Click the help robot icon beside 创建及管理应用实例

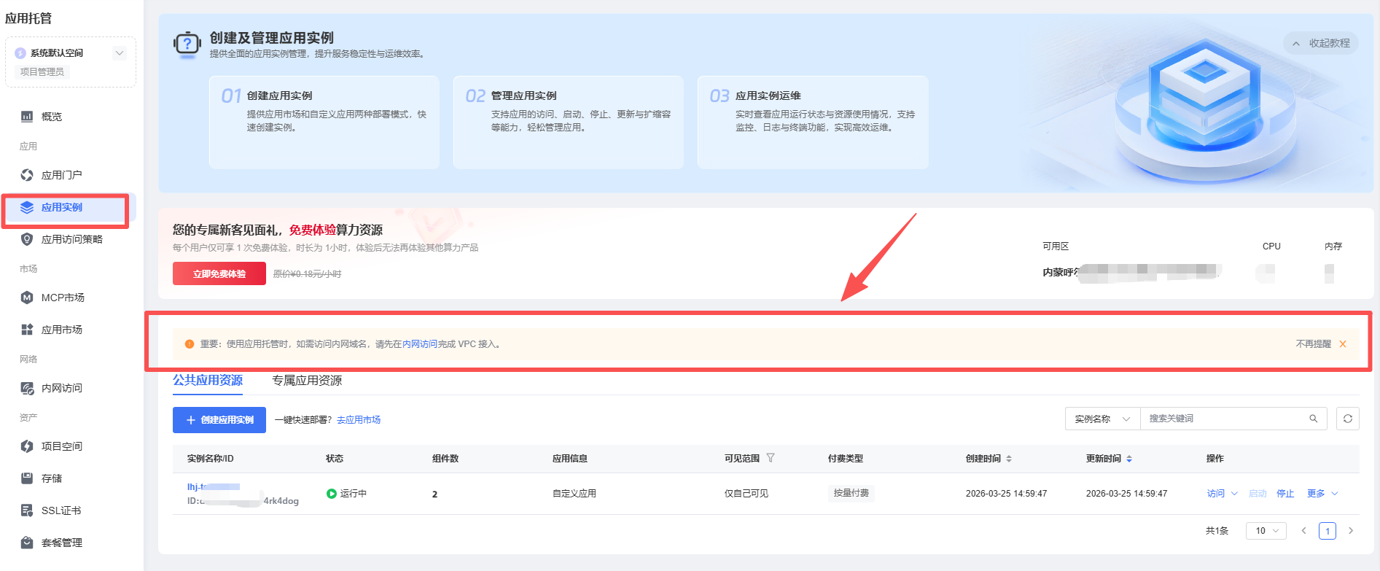coord(187,44)
